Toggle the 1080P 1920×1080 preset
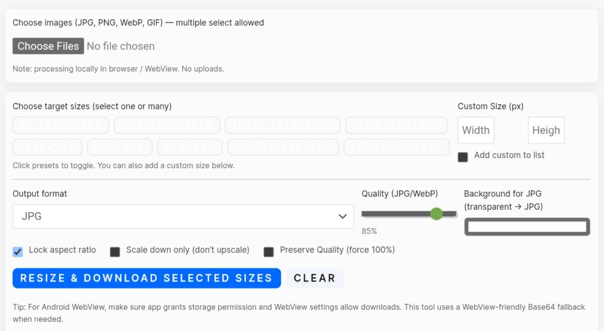The height and width of the screenshot is (331, 604). [283, 125]
